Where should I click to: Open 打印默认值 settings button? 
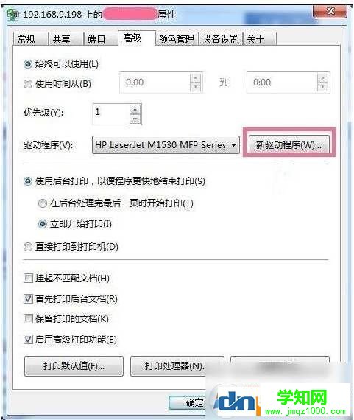coord(74,366)
